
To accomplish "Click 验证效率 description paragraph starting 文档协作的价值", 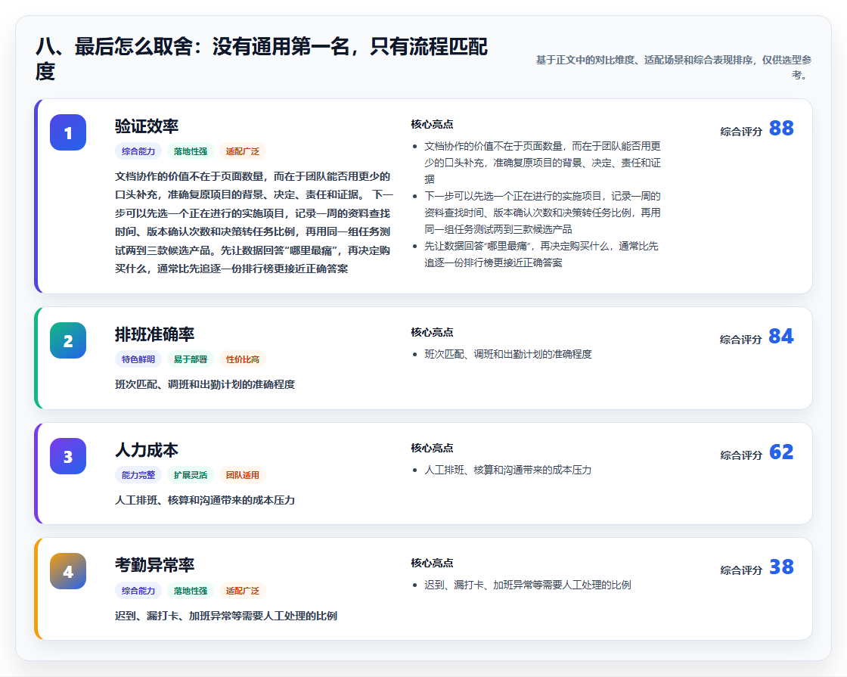I will point(253,222).
